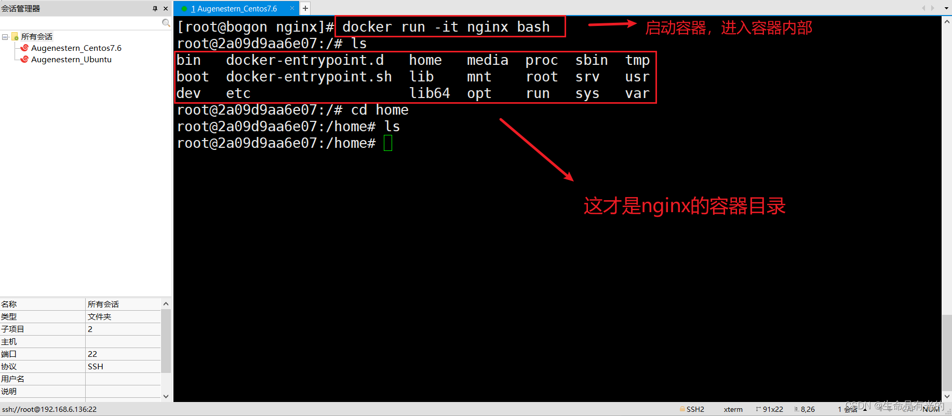Image resolution: width=952 pixels, height=416 pixels.
Task: Select the 类型 property row
Action: point(81,316)
